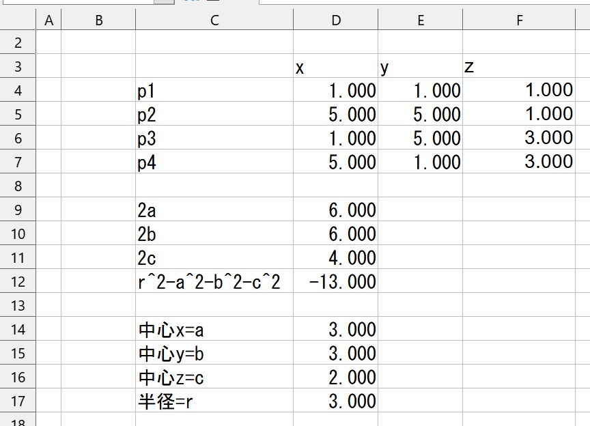This screenshot has width=590, height=426.
Task: Click p3's y value 5.000
Action: 420,138
